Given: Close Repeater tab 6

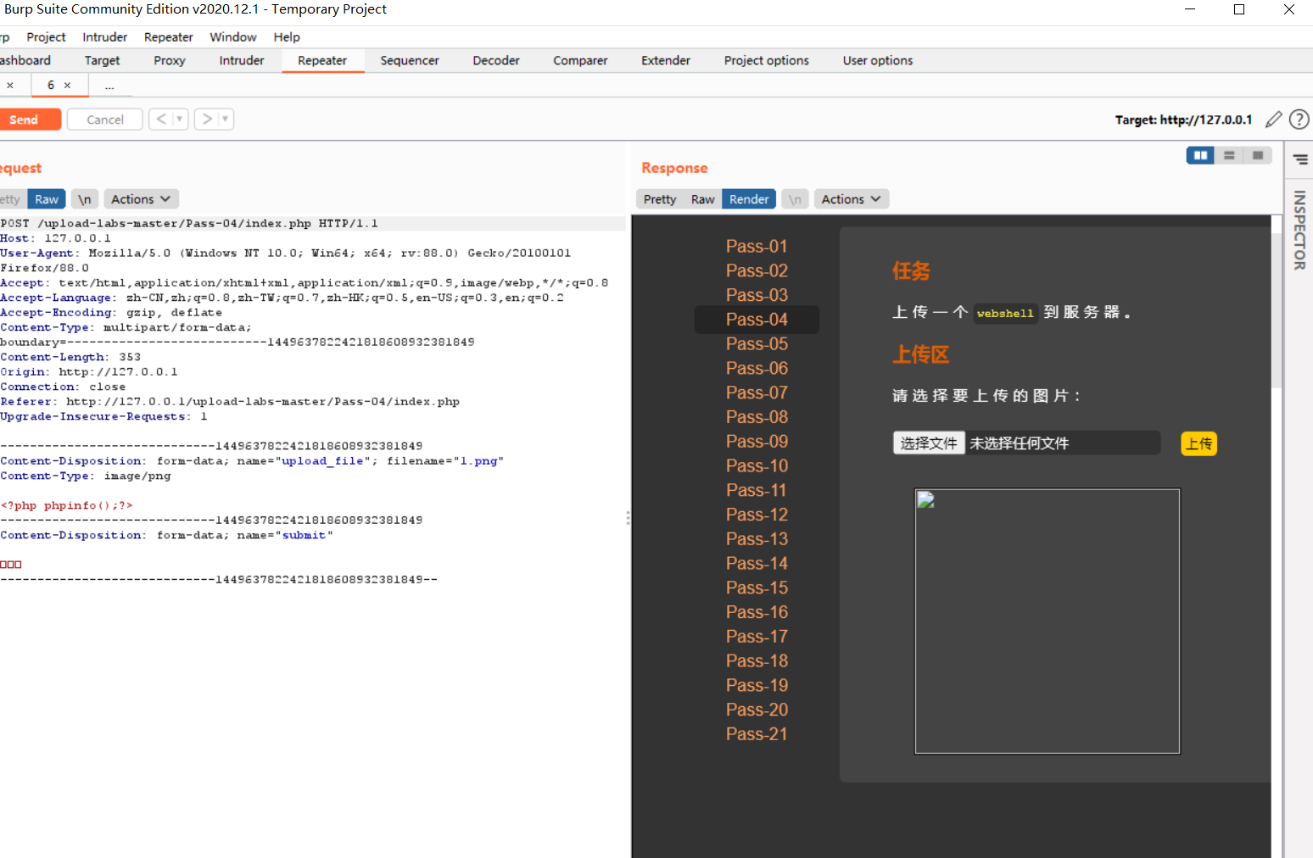Looking at the screenshot, I should (67, 86).
